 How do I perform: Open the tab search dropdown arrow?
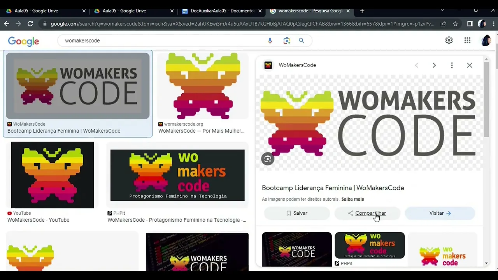point(442,10)
